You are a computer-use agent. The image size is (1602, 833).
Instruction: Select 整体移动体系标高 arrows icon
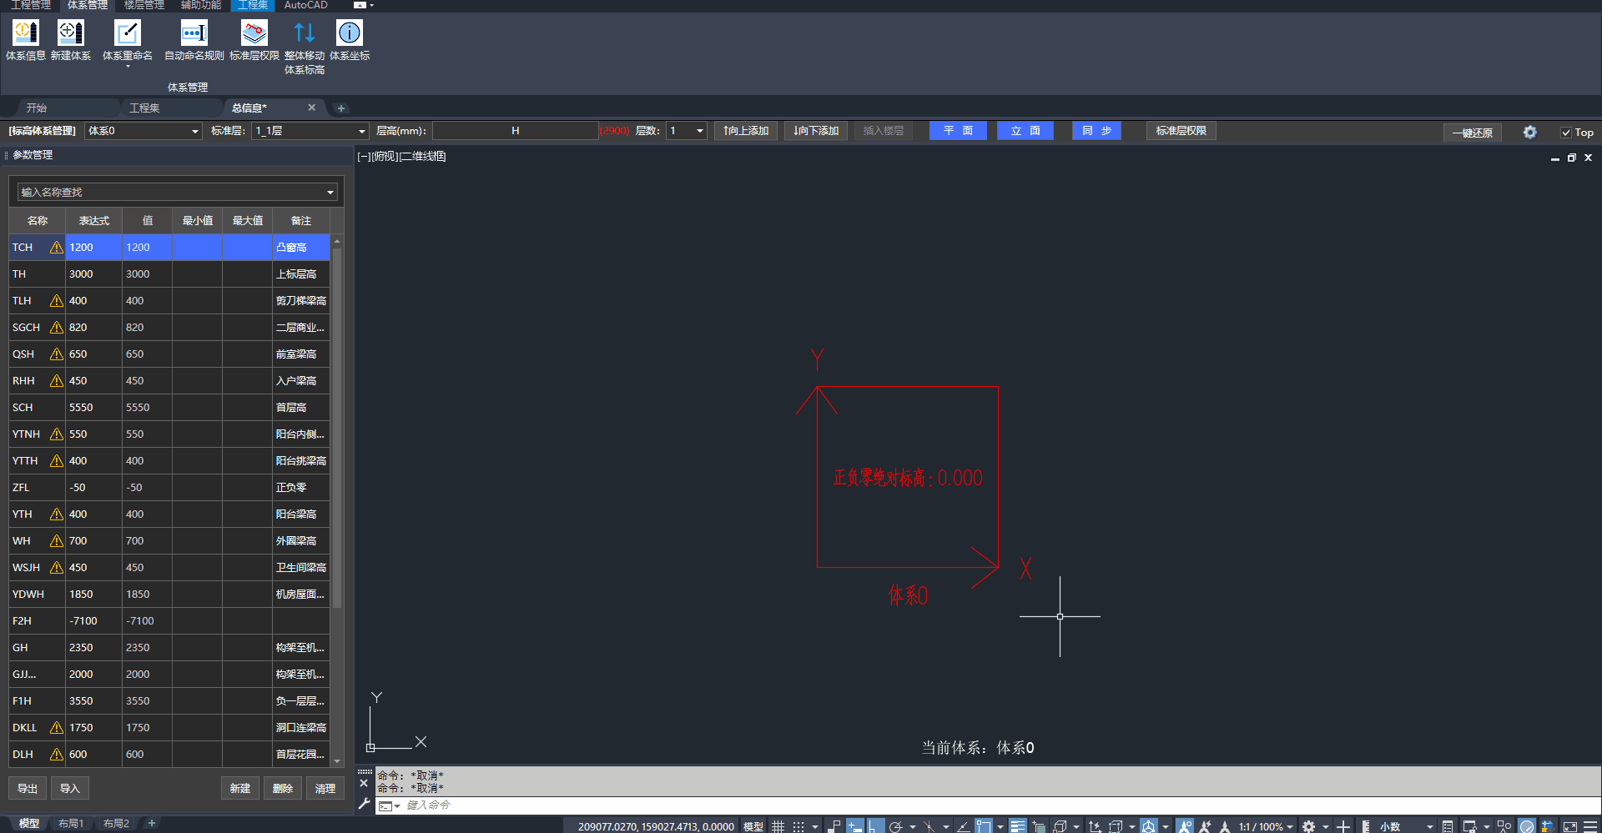point(304,33)
